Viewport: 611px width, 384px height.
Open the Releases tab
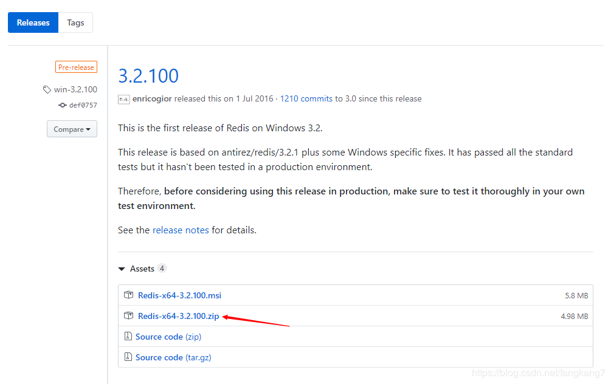tap(33, 22)
